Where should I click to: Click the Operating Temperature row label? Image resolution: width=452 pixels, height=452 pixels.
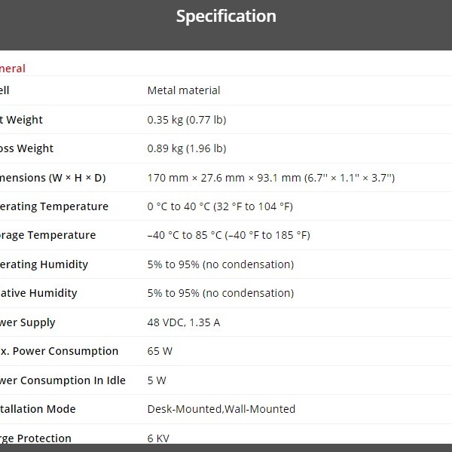click(x=54, y=206)
